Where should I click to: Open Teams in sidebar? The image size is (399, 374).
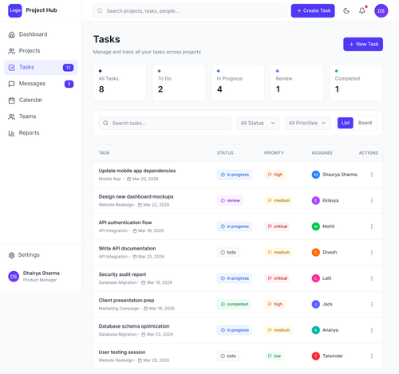pos(41,116)
